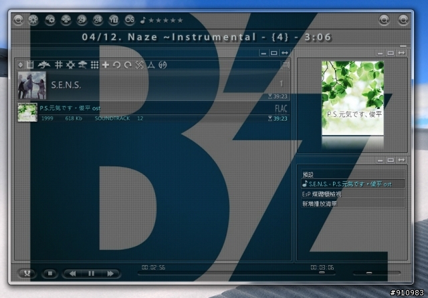Click the undo counter-clockwise arrow icon

point(116,65)
